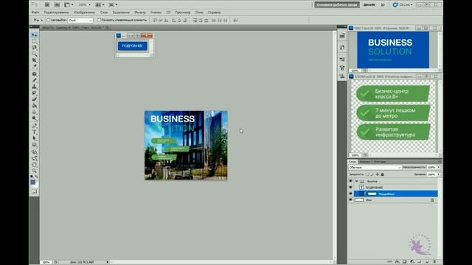Select the Dodge tool
This screenshot has height=265, width=472.
(35, 118)
